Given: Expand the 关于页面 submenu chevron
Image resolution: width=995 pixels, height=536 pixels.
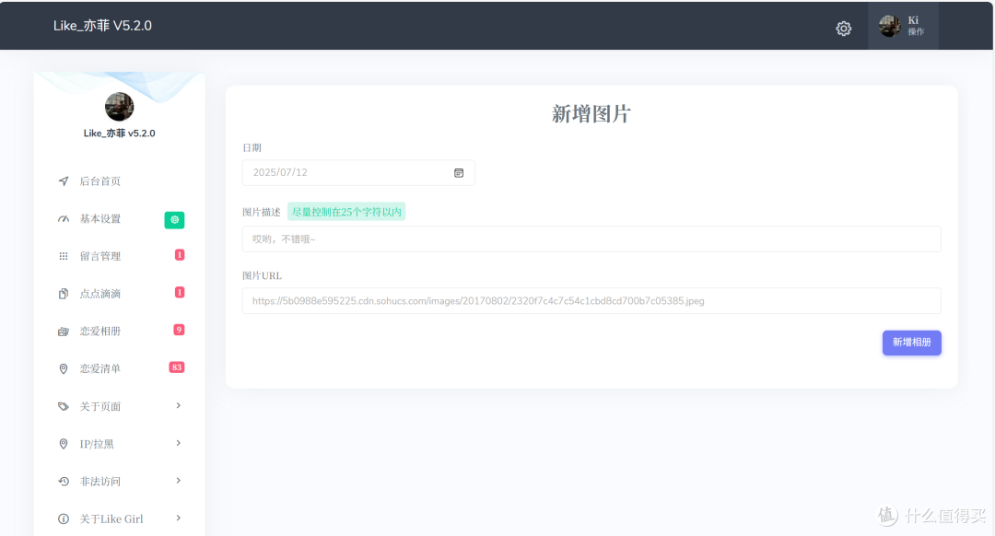Looking at the screenshot, I should 179,405.
